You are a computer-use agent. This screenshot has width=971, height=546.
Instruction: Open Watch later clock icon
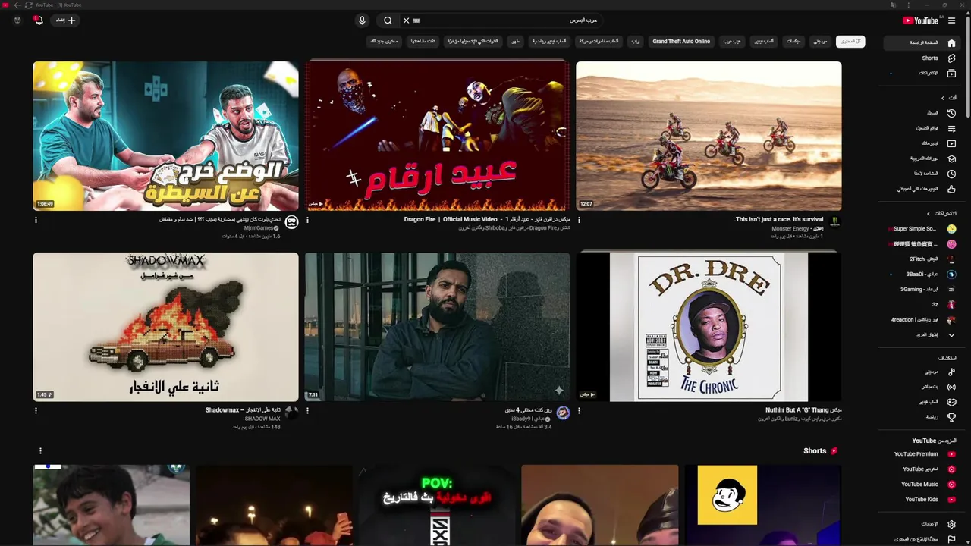[951, 174]
